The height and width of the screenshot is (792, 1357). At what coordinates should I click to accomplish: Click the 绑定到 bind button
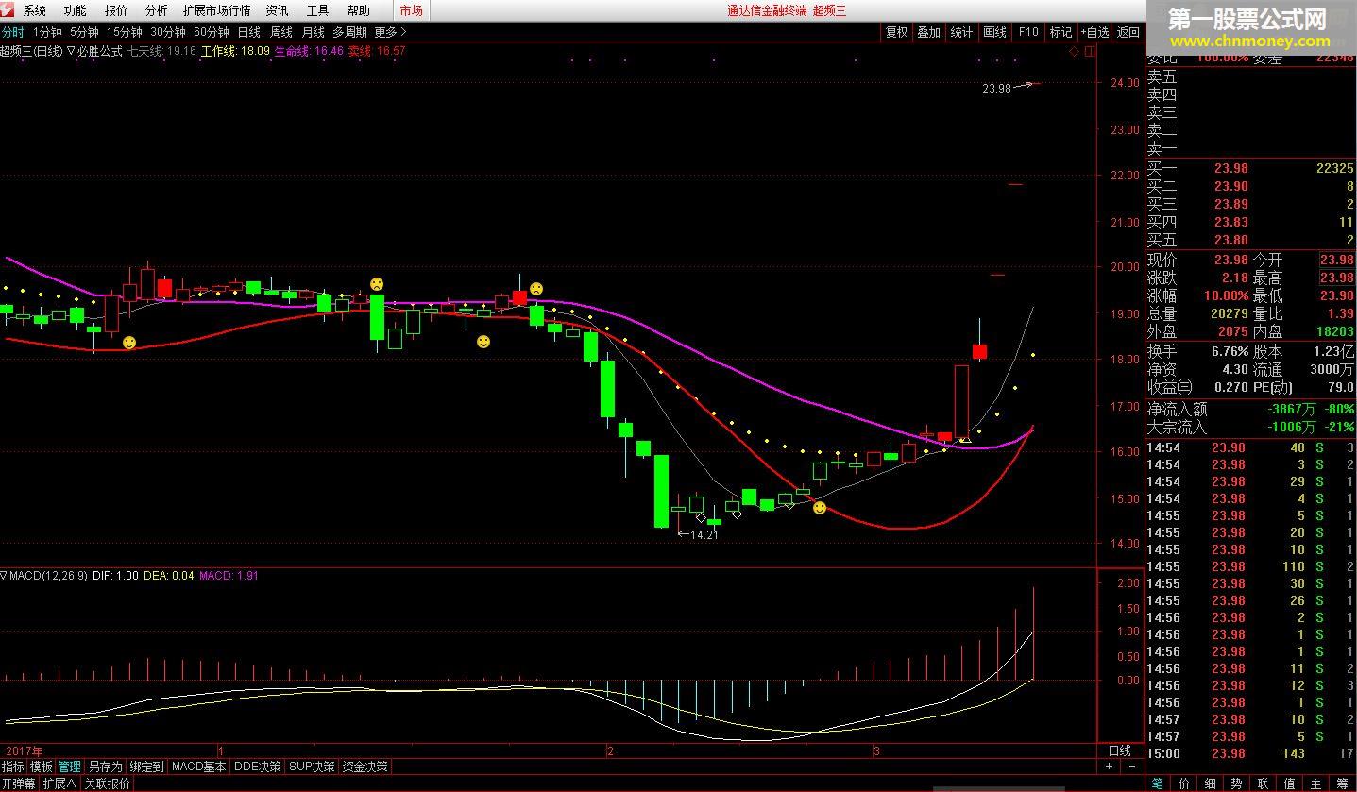[x=146, y=767]
